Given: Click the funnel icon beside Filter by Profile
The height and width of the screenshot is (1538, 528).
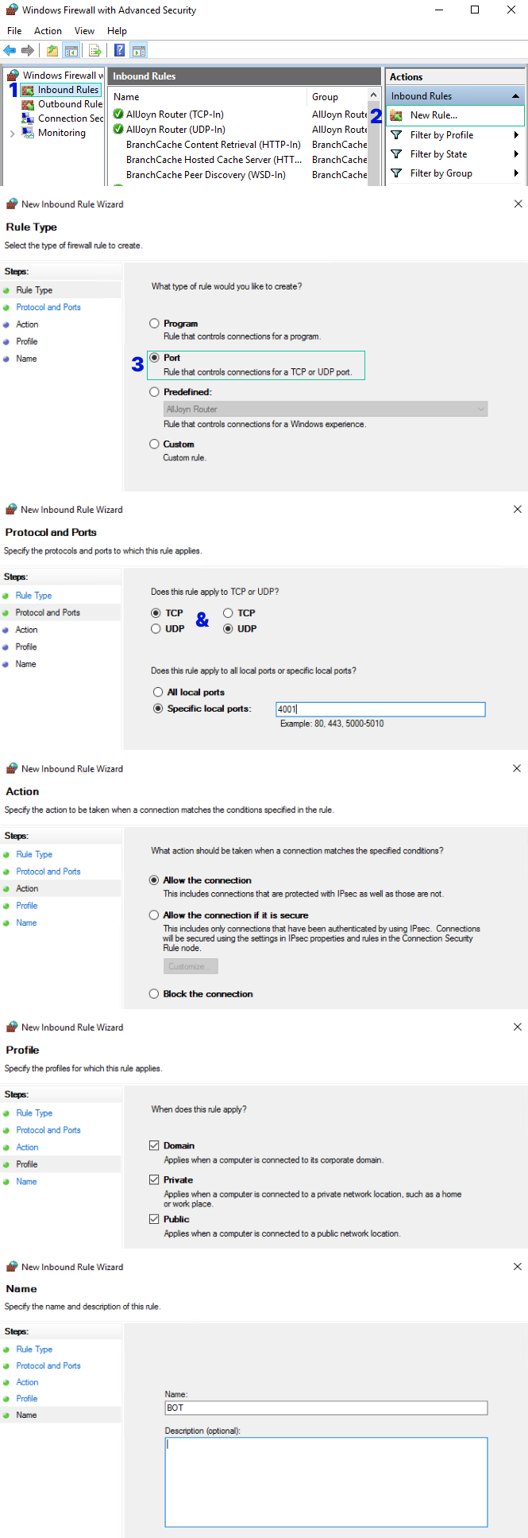Looking at the screenshot, I should pos(396,135).
